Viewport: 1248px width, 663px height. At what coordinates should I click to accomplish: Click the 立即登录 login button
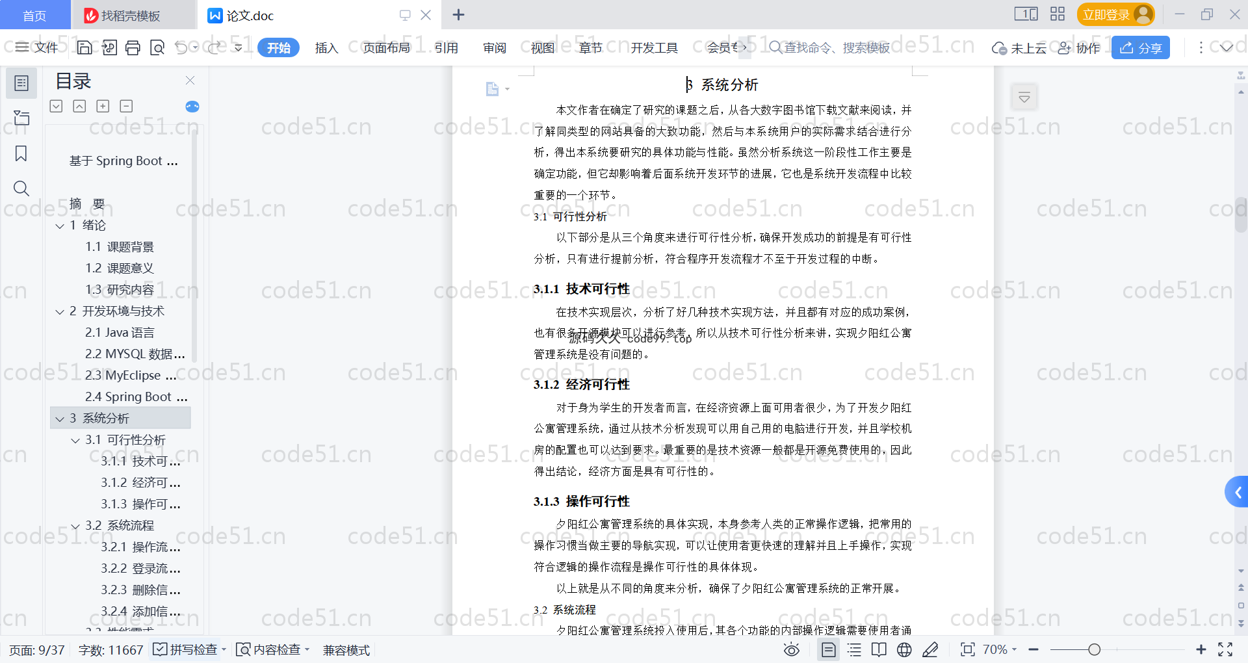[1115, 14]
